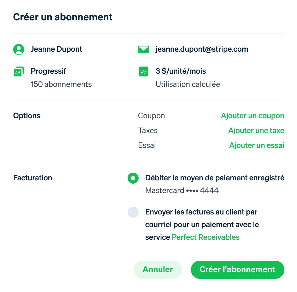Click the 3 $/unité/mois price label
This screenshot has height=292, width=297.
pyautogui.click(x=180, y=71)
